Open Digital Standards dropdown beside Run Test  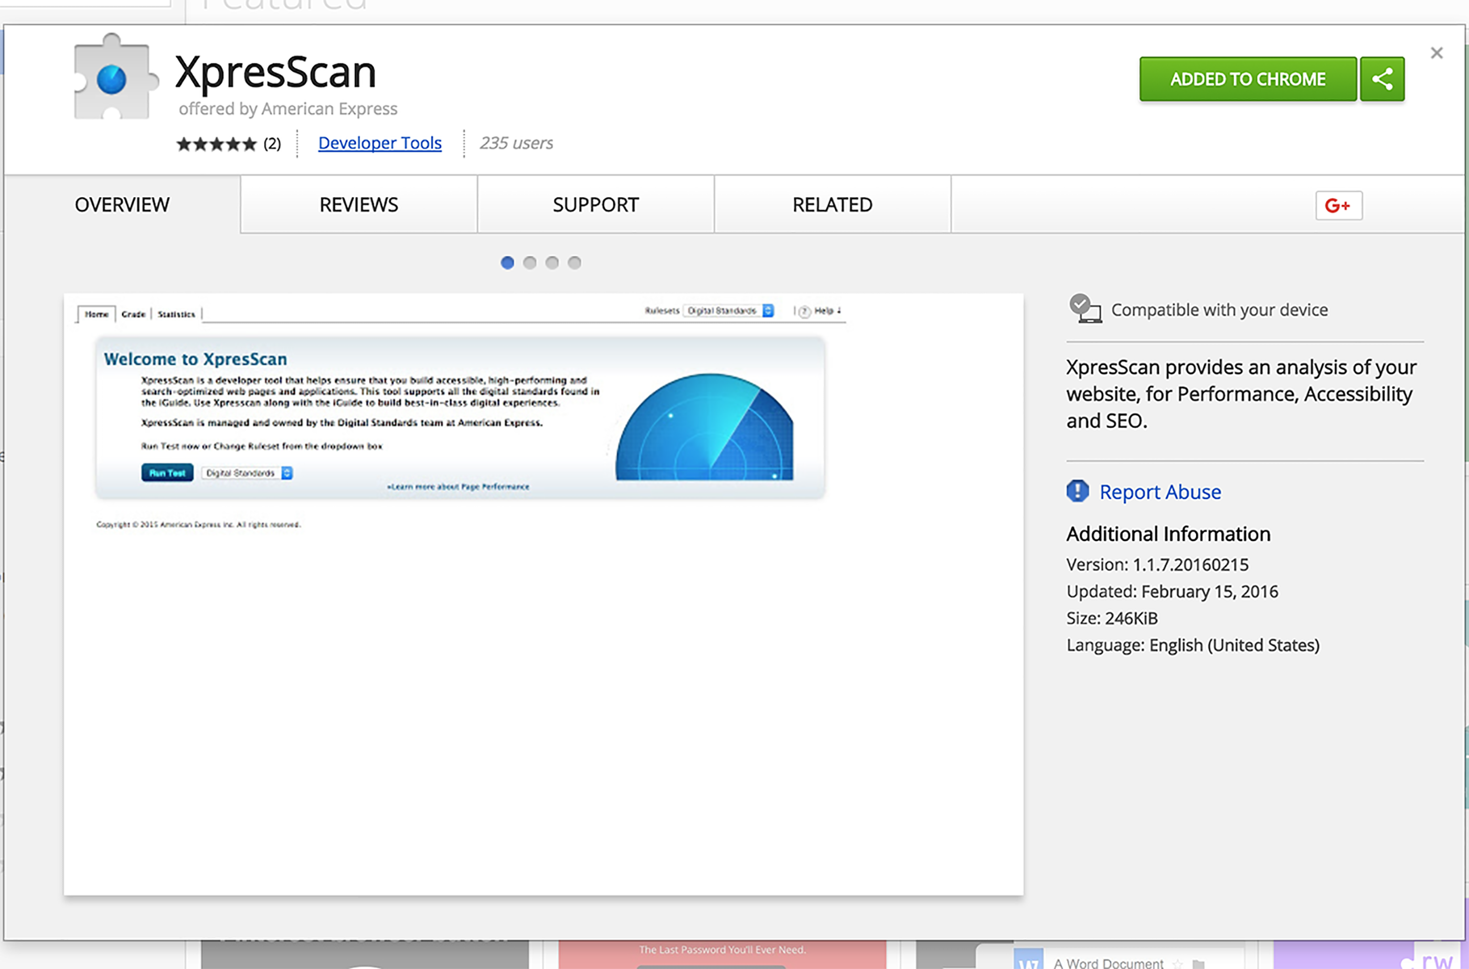(247, 473)
